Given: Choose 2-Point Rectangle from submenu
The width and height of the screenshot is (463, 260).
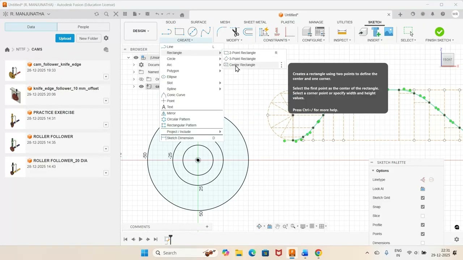Looking at the screenshot, I should coord(242,53).
